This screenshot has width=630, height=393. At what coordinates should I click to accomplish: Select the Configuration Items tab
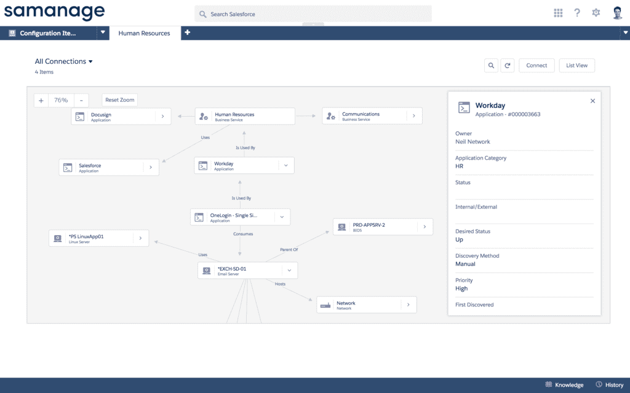coord(48,33)
